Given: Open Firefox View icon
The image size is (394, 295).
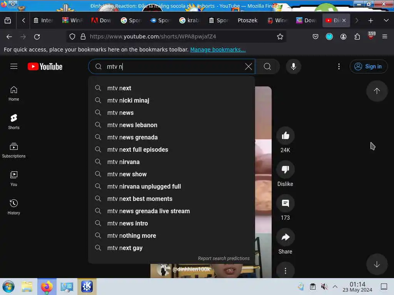Looking at the screenshot, I should [x=8, y=20].
